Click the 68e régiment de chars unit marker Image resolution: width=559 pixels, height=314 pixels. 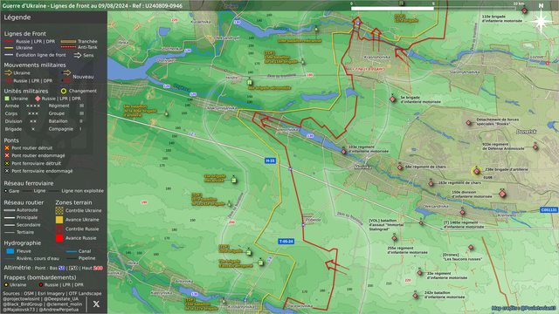click(x=400, y=167)
